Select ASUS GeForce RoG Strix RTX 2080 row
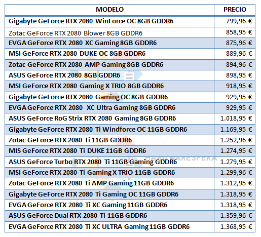Image resolution: width=261 pixels, height=237 pixels. pos(130,118)
